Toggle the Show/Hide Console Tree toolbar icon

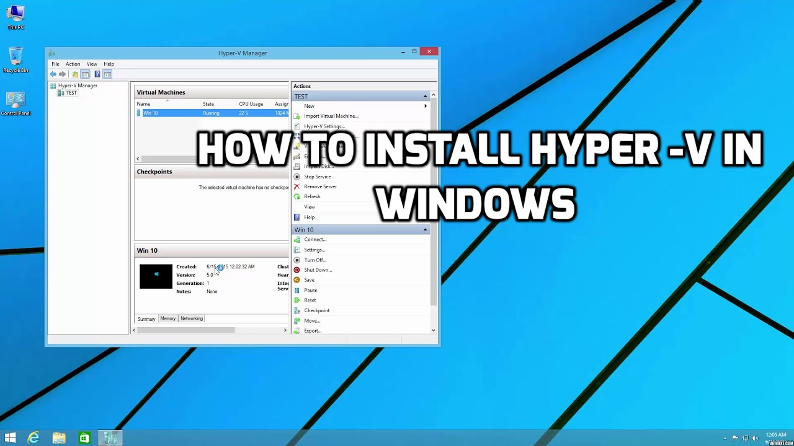(x=85, y=74)
